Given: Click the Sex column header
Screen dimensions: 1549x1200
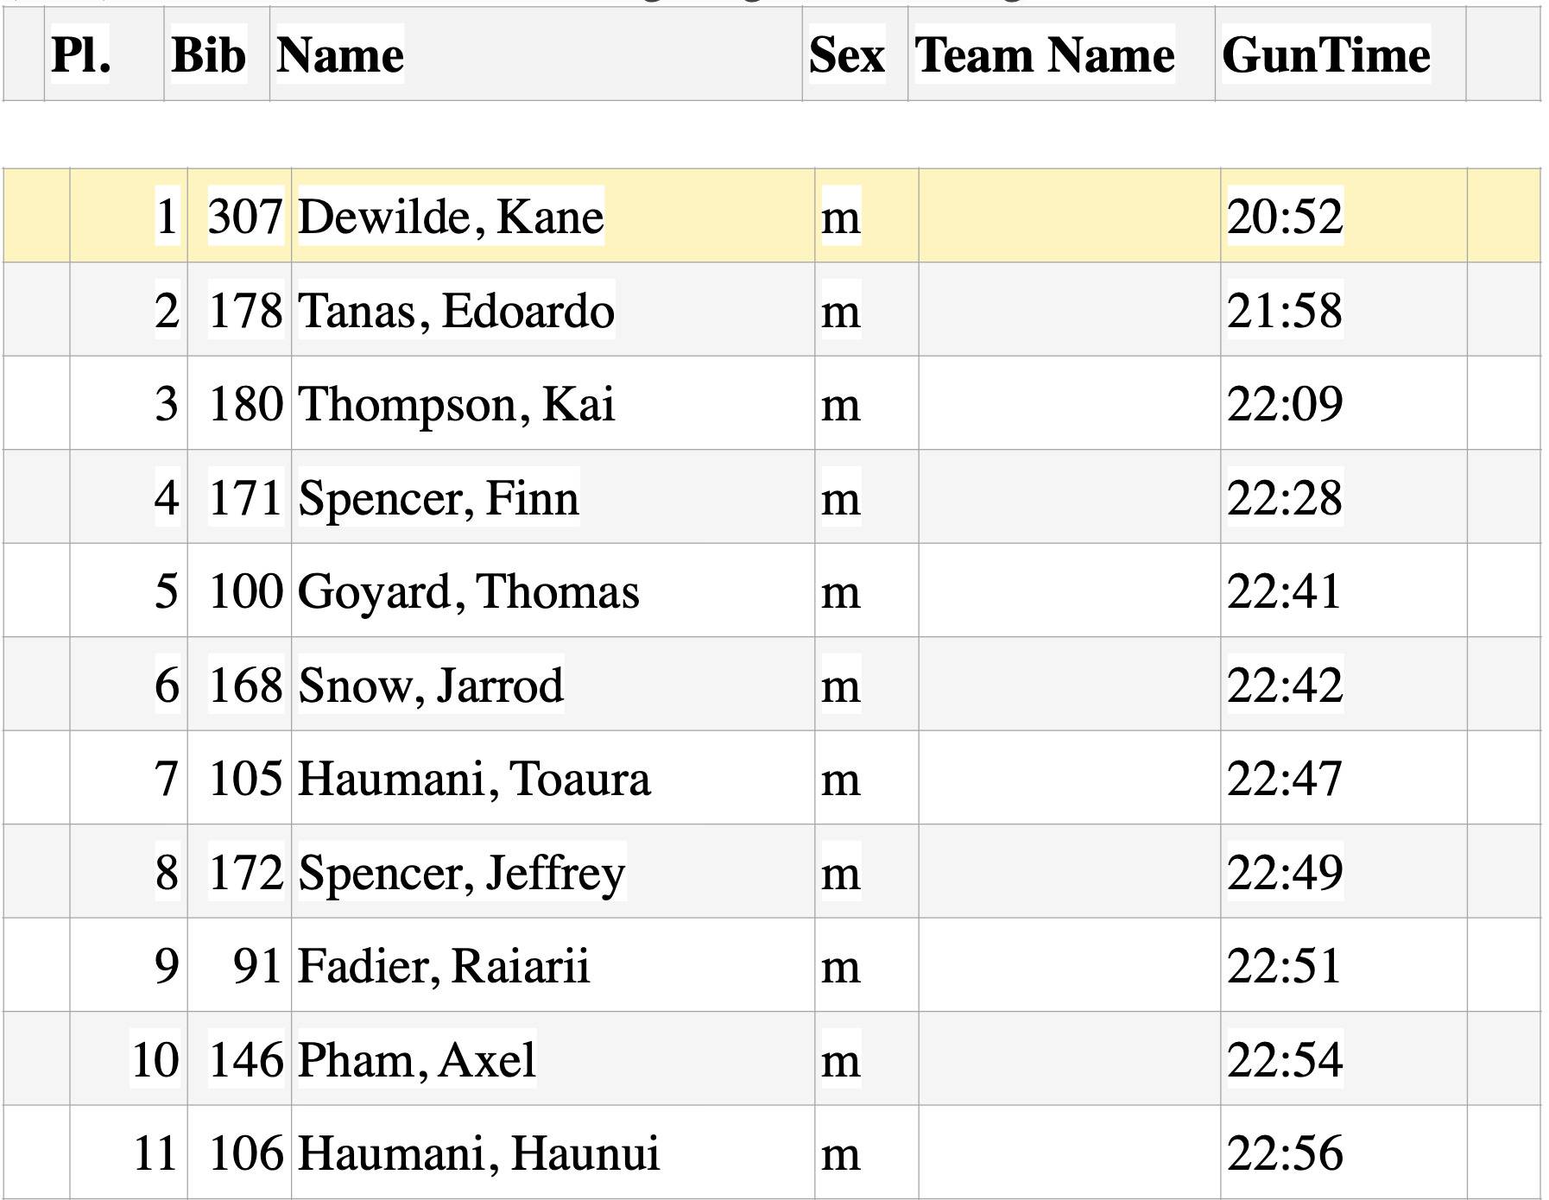Looking at the screenshot, I should 847,55.
